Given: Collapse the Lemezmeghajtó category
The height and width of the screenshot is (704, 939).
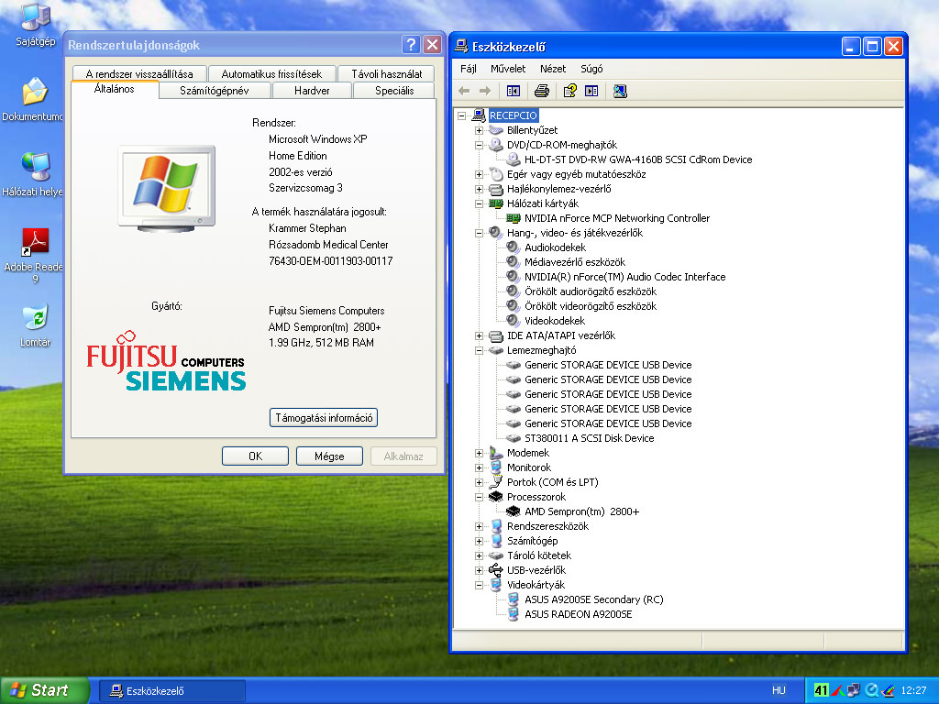Looking at the screenshot, I should click(479, 350).
